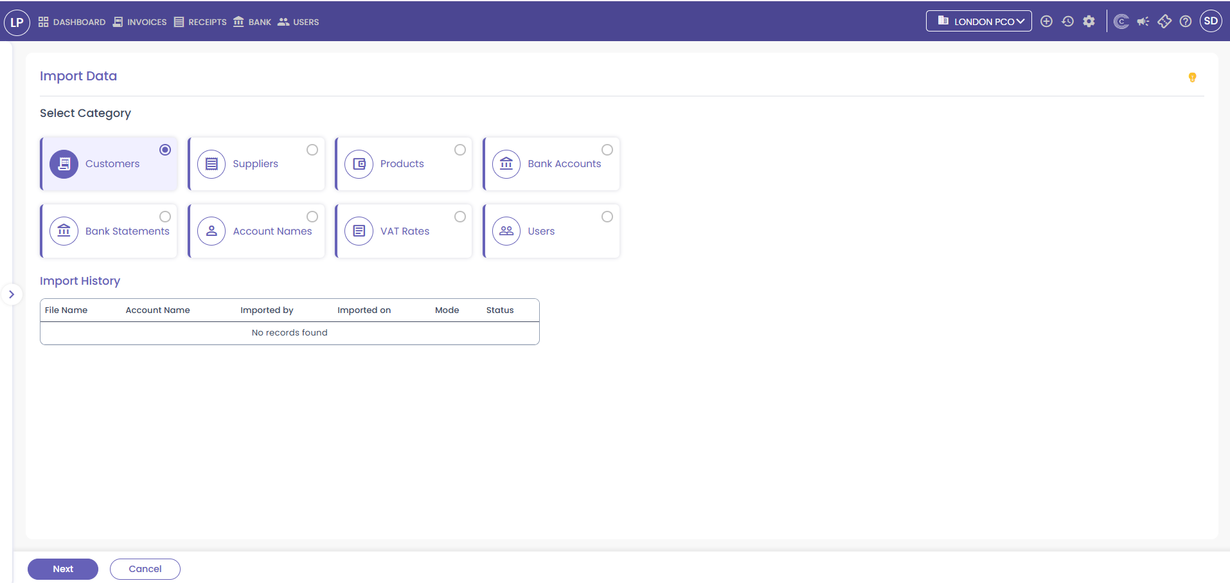The height and width of the screenshot is (583, 1230).
Task: Click the building icon in company selector
Action: coord(943,21)
